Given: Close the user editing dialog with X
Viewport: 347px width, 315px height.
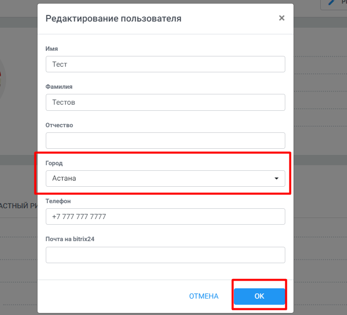Looking at the screenshot, I should point(282,18).
